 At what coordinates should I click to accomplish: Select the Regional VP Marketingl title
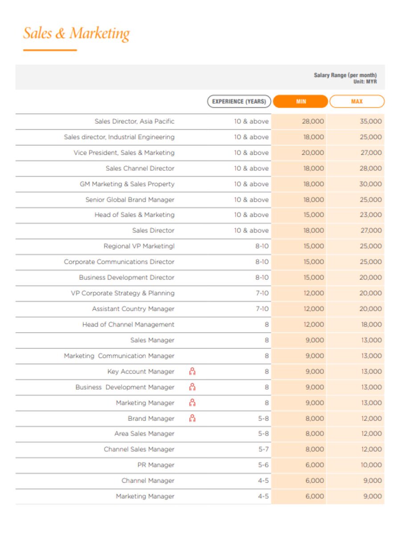click(139, 246)
